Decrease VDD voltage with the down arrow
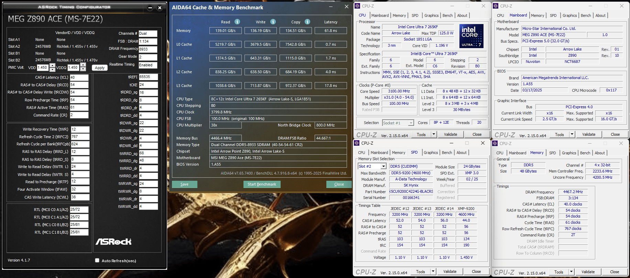The height and width of the screenshot is (278, 630). coord(52,69)
